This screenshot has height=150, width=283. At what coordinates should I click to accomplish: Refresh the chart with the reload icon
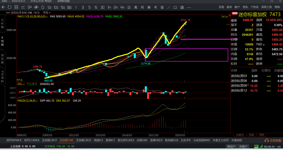click(x=10, y=7)
